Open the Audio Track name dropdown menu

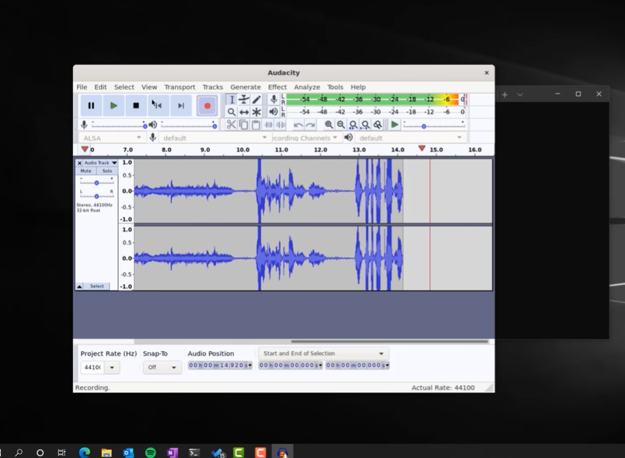point(114,163)
